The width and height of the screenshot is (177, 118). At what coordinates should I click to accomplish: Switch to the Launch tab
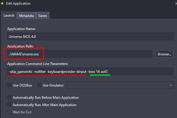point(9,15)
